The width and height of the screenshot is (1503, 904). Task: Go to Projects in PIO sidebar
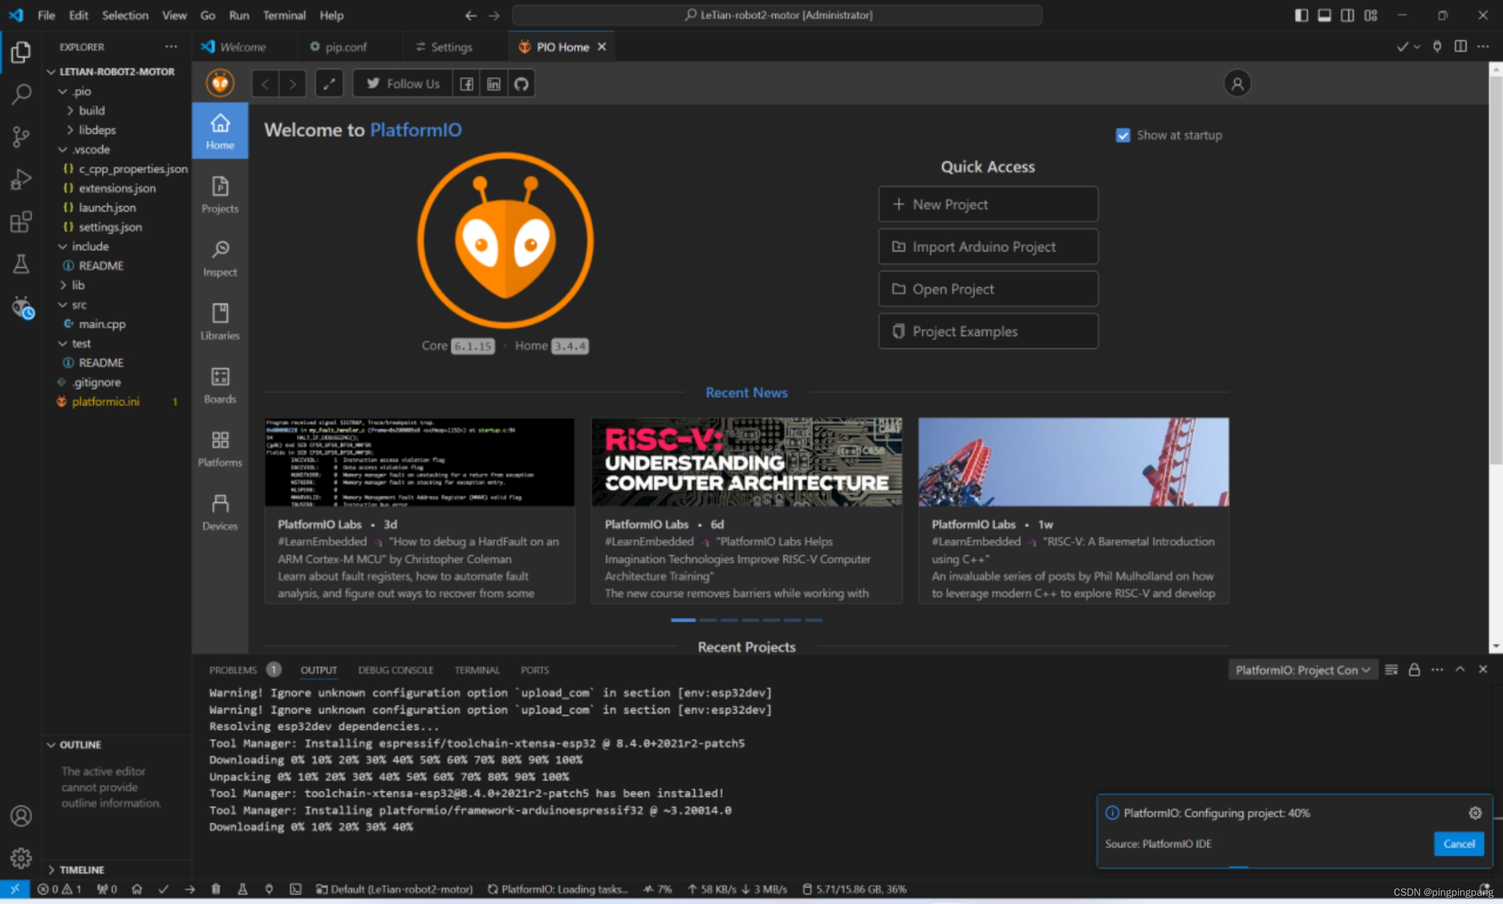pyautogui.click(x=220, y=195)
